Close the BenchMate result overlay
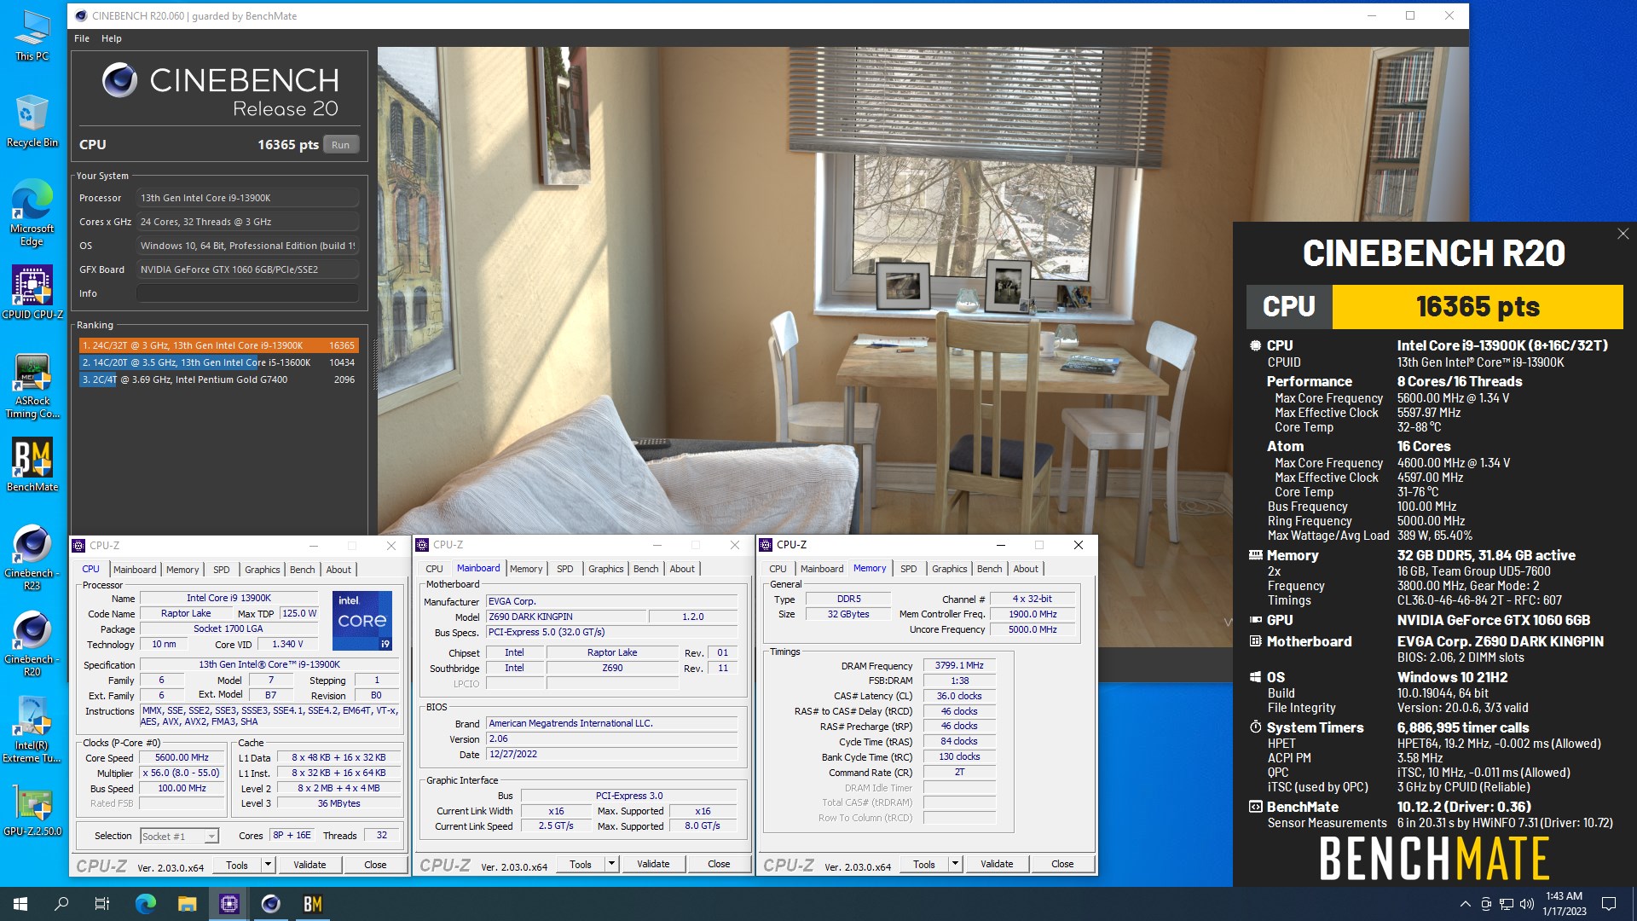 pos(1623,234)
